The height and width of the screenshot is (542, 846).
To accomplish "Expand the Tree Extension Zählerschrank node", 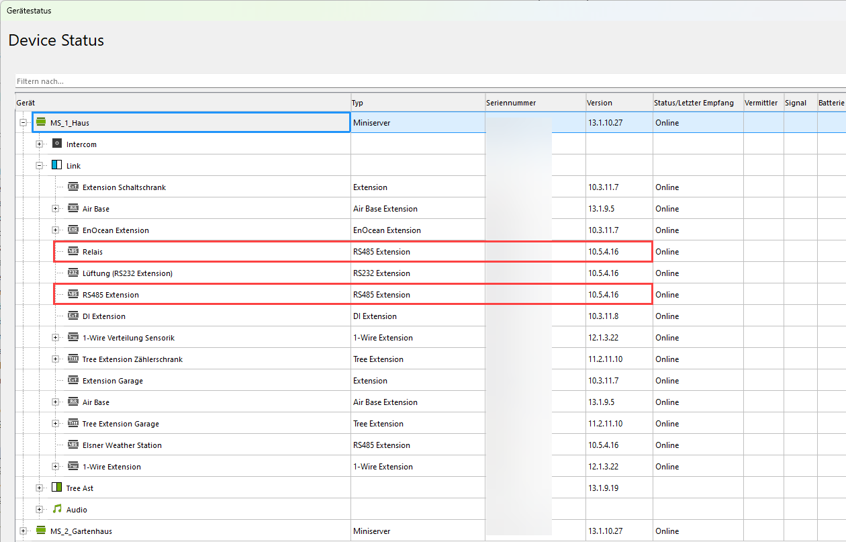I will [x=56, y=359].
